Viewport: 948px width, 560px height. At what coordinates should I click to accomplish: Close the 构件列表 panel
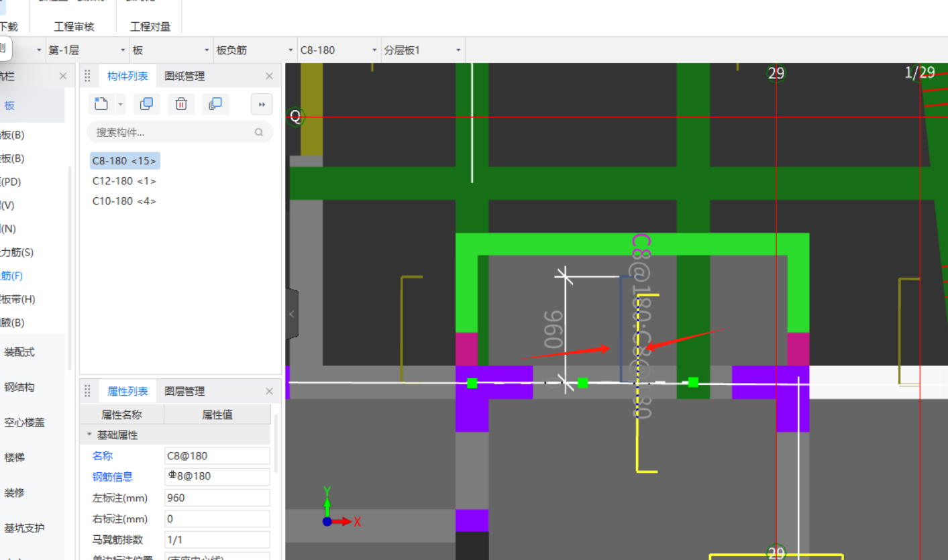click(x=269, y=76)
